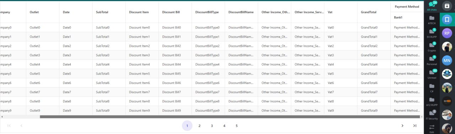Click the GrandTotal column header
455x134 pixels.
click(374, 12)
